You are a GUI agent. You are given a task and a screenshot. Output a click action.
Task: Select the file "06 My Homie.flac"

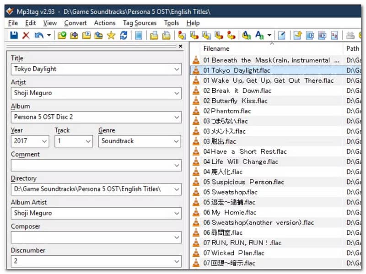click(230, 212)
